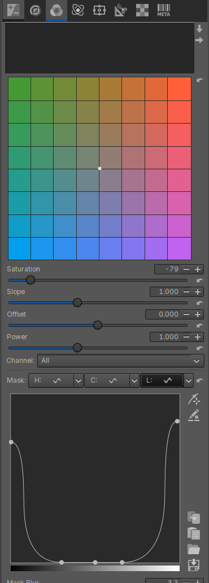Toggle the L mask curve button
This screenshot has width=209, height=583.
pyautogui.click(x=162, y=381)
